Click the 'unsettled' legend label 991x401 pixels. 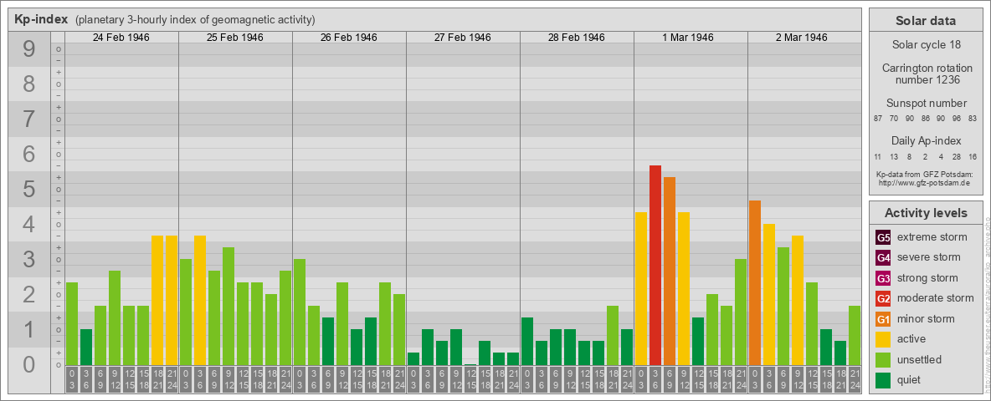pos(920,359)
